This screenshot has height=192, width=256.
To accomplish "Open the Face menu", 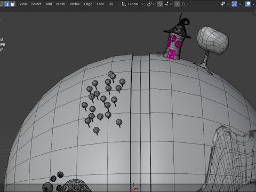I will (x=100, y=4).
